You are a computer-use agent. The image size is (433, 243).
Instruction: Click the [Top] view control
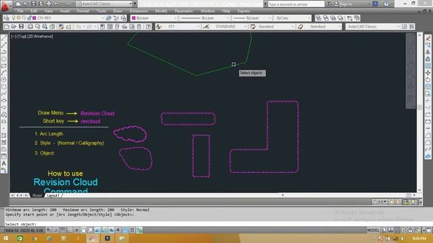click(x=22, y=36)
